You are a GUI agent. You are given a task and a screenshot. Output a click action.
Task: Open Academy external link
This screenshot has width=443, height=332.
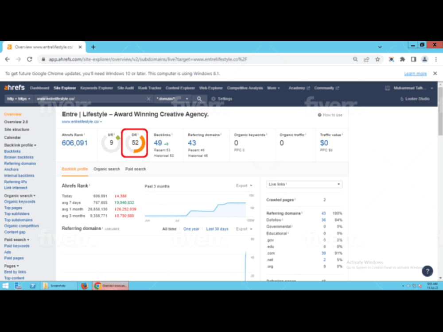click(x=299, y=88)
